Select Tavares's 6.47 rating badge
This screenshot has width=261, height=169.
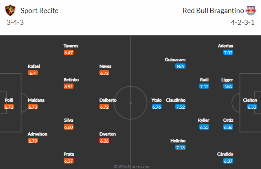point(68,52)
